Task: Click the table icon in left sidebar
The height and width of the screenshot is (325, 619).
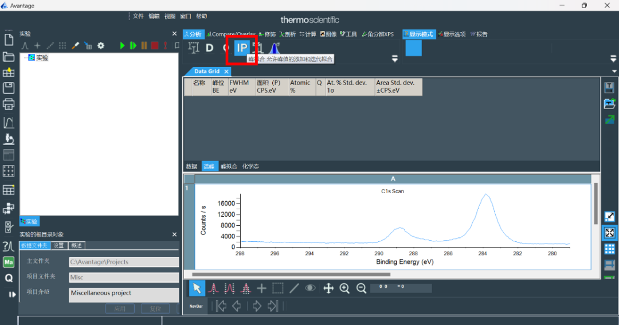Action: pos(9,190)
